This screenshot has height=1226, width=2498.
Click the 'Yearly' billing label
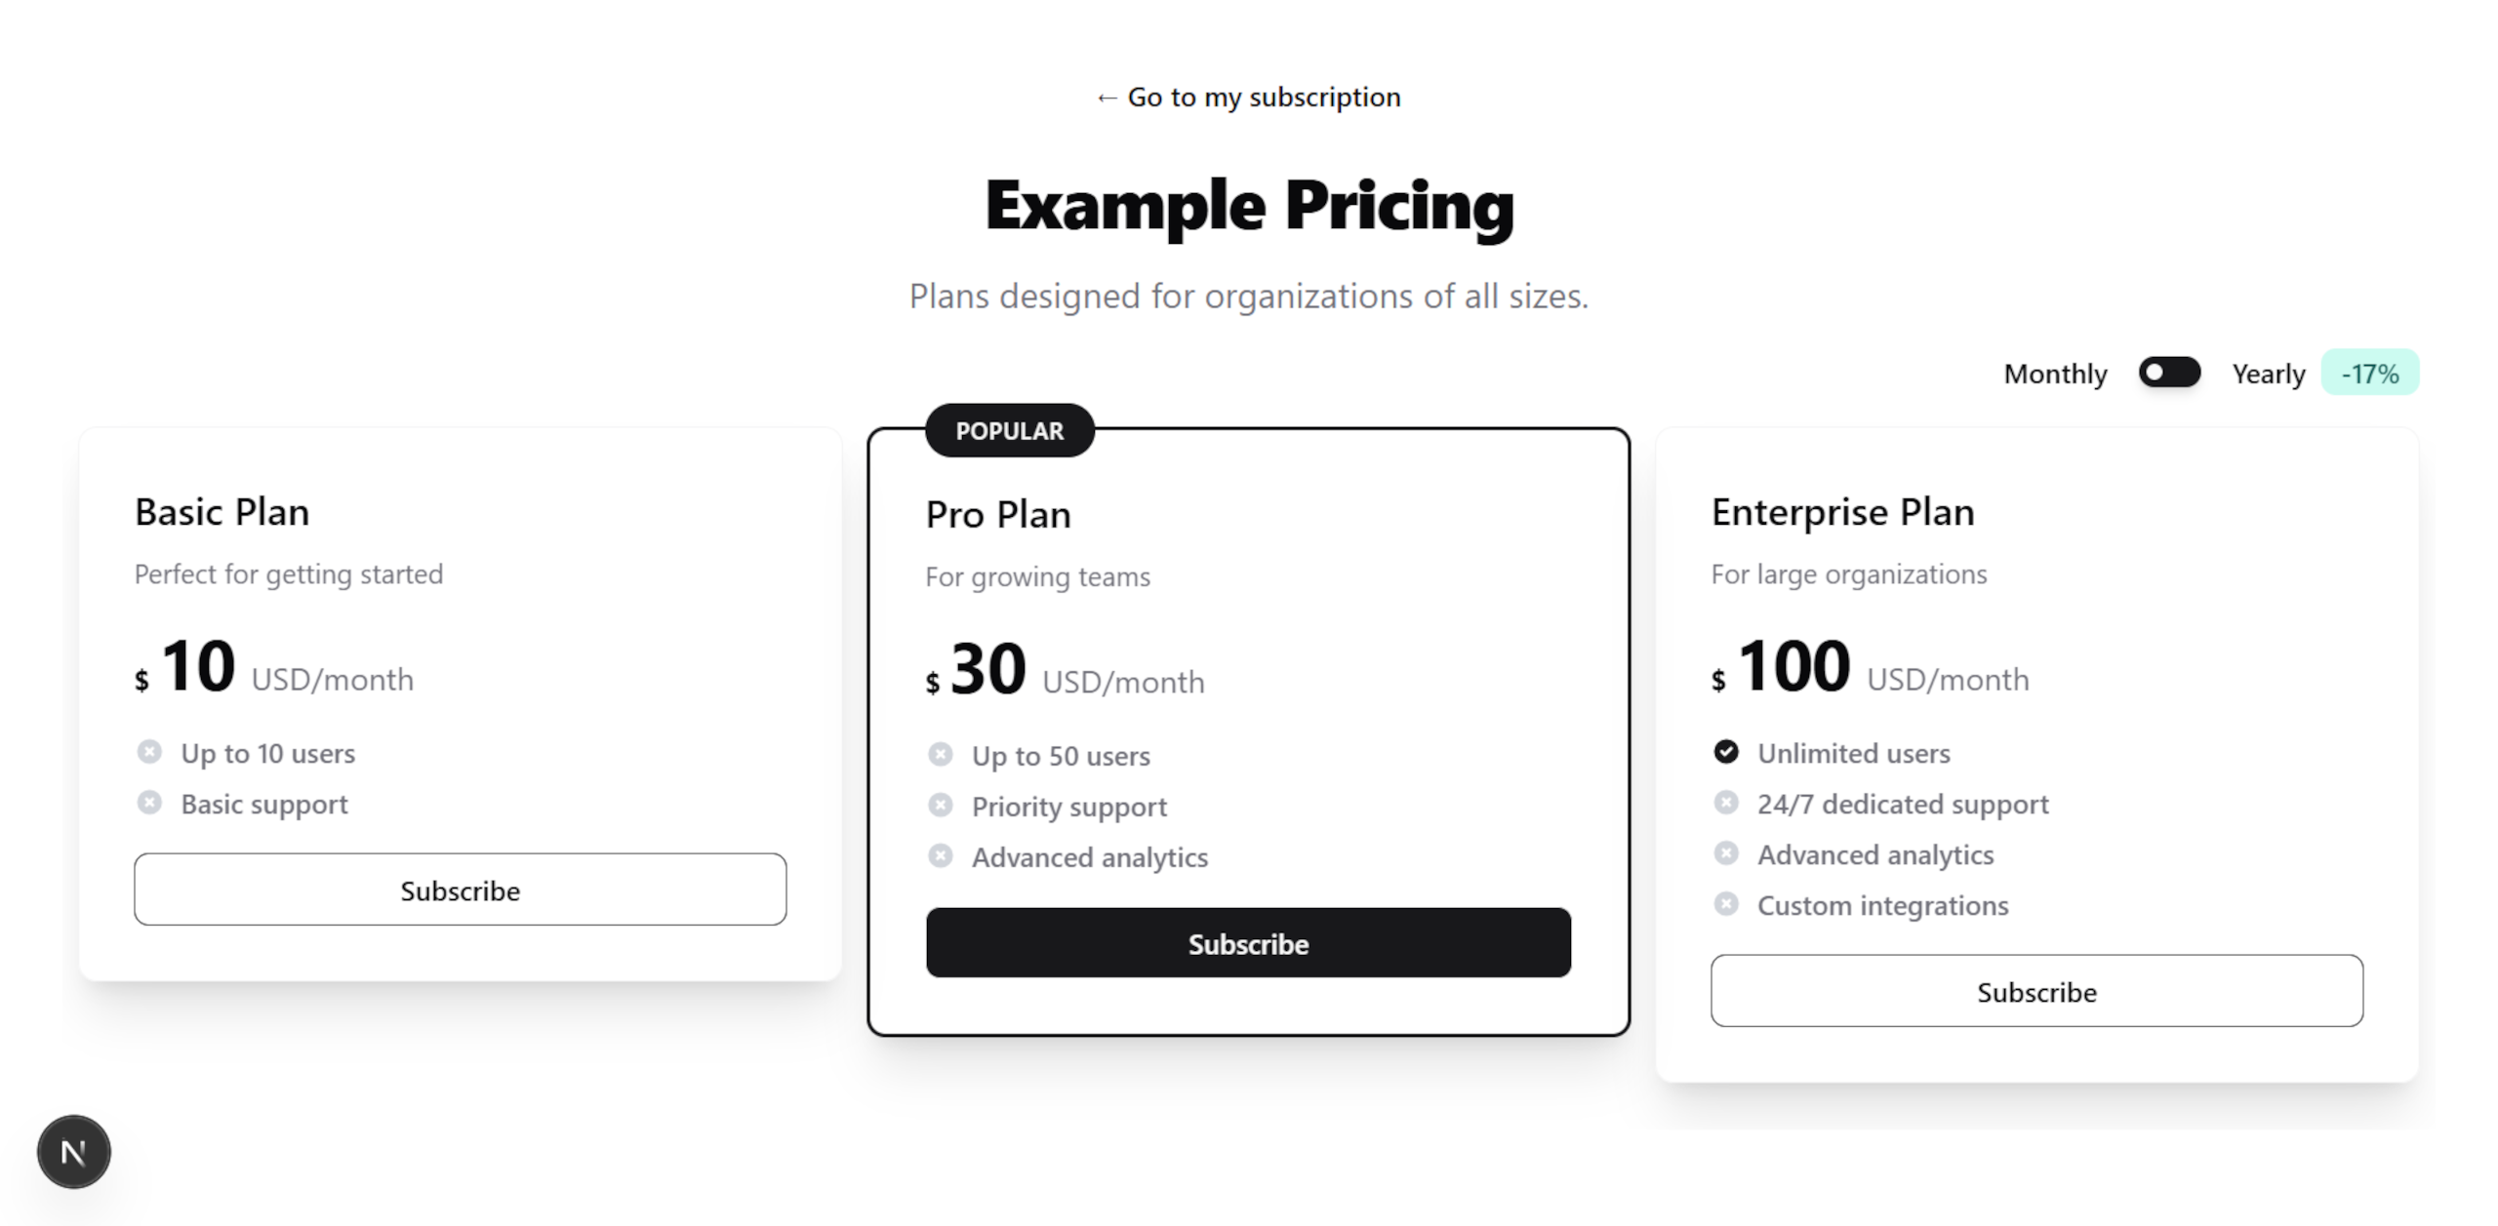(2269, 373)
